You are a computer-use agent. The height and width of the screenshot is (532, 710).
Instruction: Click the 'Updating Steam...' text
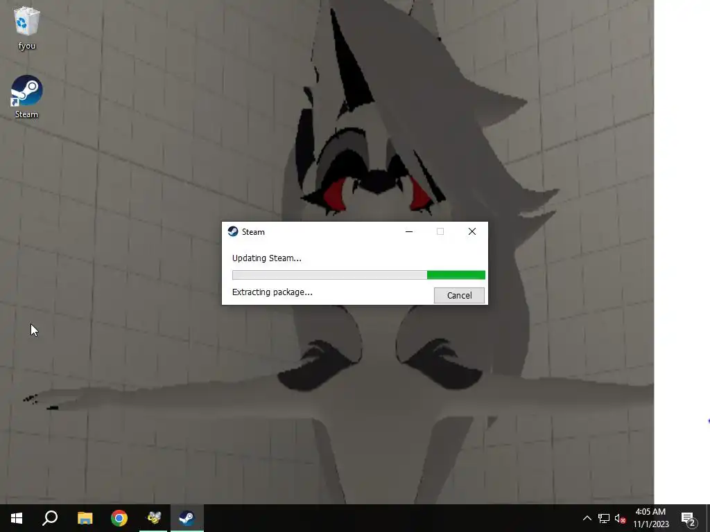(267, 258)
